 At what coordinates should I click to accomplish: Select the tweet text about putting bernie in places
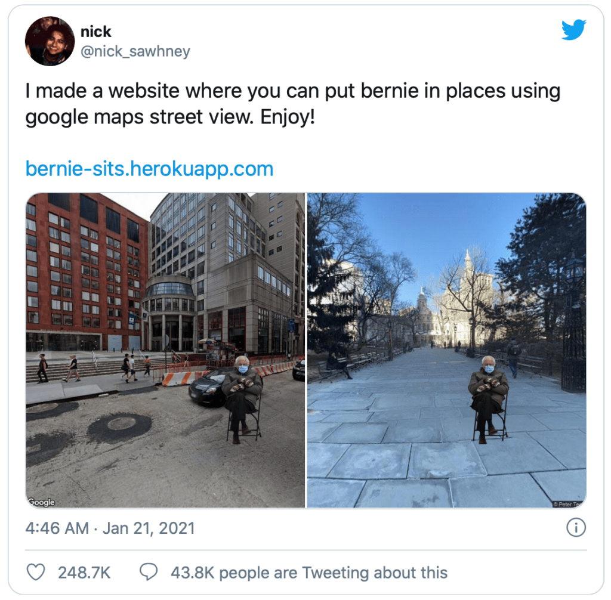pos(292,103)
